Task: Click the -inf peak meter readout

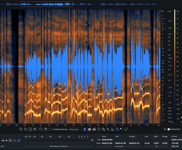Action: tap(92, 140)
